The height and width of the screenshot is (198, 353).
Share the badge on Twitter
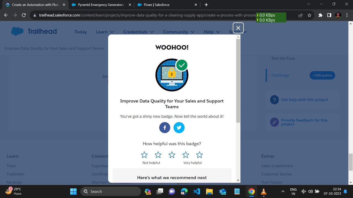pyautogui.click(x=179, y=128)
